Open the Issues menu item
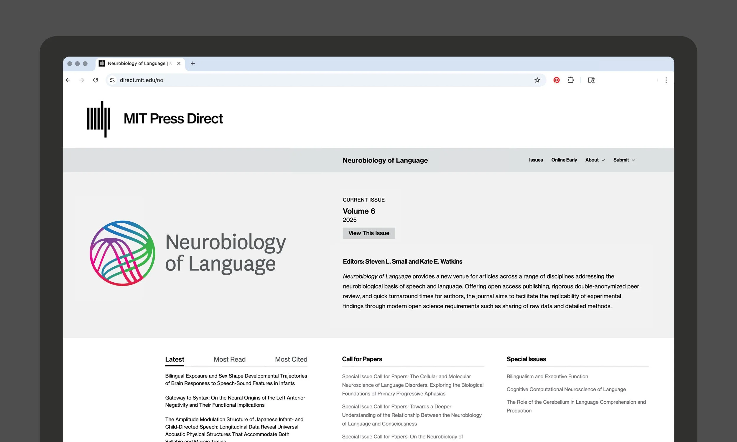The width and height of the screenshot is (737, 442). (x=536, y=160)
